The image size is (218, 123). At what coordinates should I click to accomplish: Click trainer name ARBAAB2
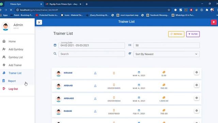(69, 98)
